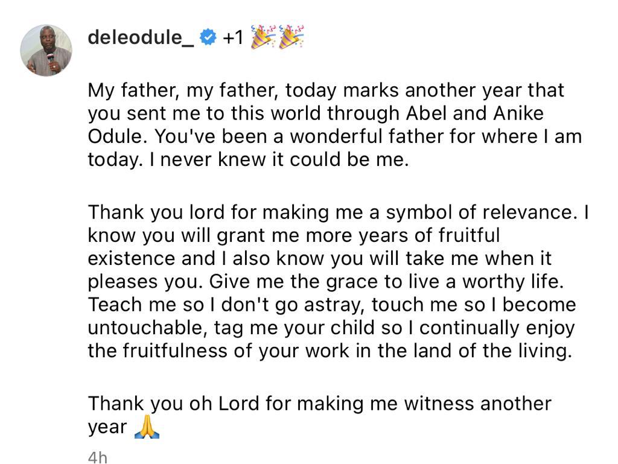Select the name 'Anike' in the caption
Viewport: 618px width, 464px height.
(x=518, y=113)
